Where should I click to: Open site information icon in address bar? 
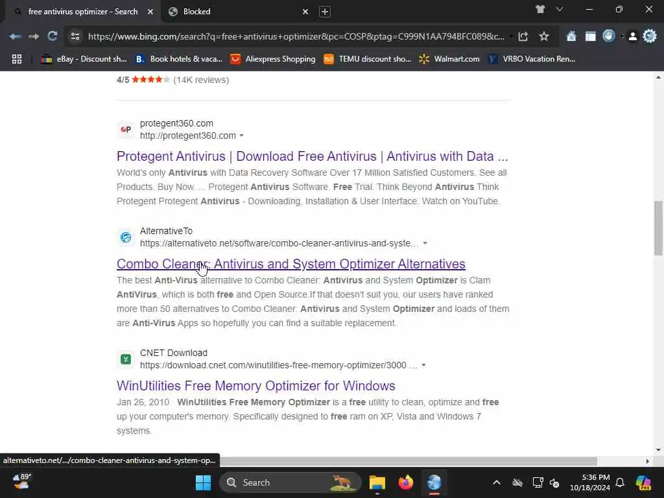[75, 36]
